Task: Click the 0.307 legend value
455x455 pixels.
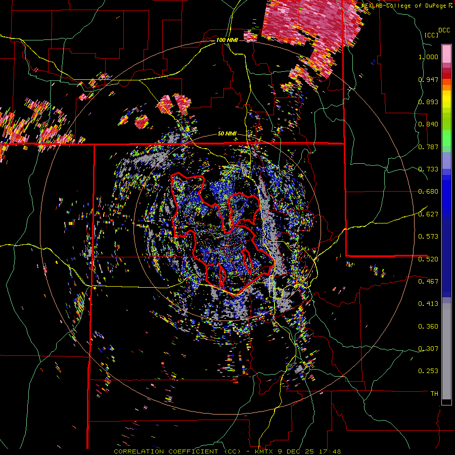Action: pyautogui.click(x=428, y=348)
